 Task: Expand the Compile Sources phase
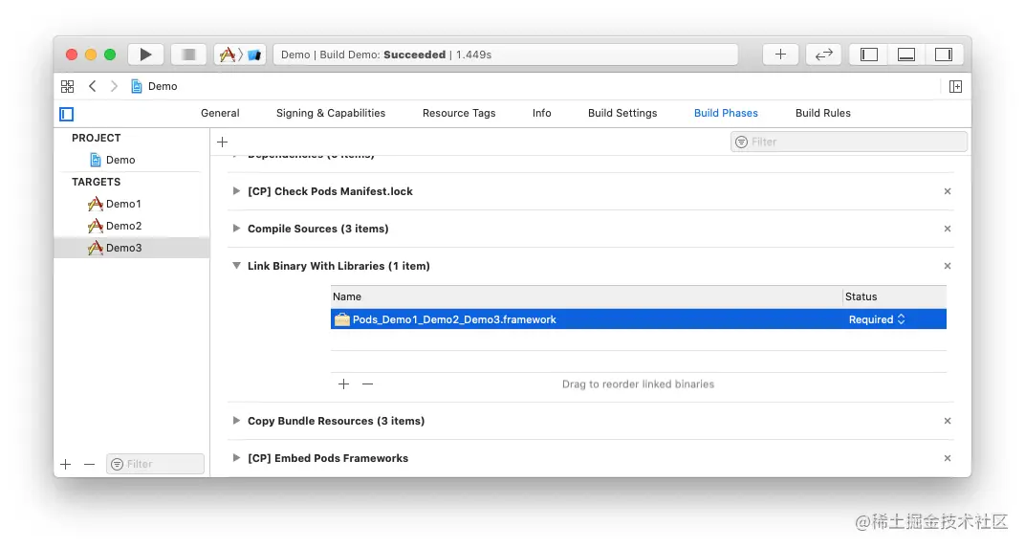pyautogui.click(x=236, y=229)
